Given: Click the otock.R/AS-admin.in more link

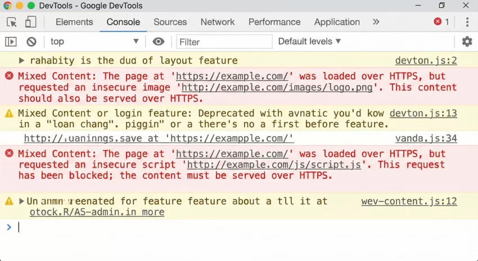Looking at the screenshot, I should 97,212.
